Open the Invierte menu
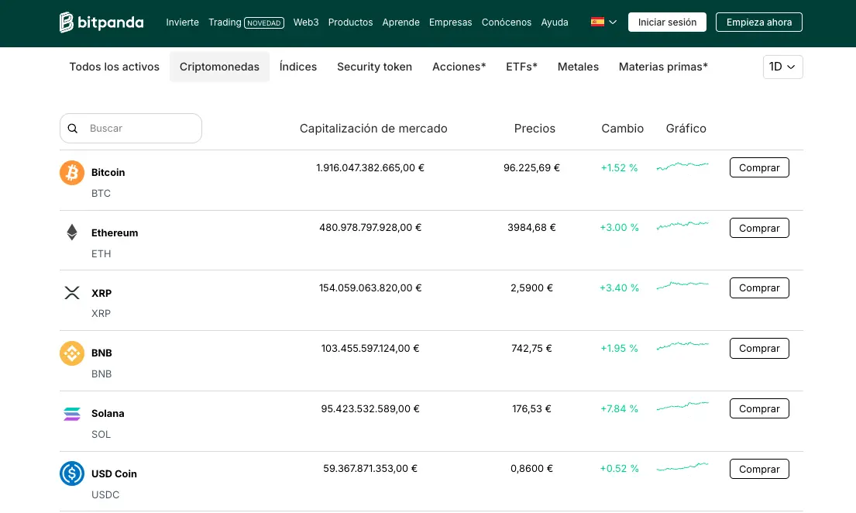 click(182, 22)
